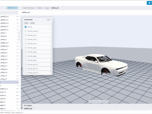Screen dimensions: 152x114
Task: Select the _wing_j.yft file
Action: coord(9,79)
